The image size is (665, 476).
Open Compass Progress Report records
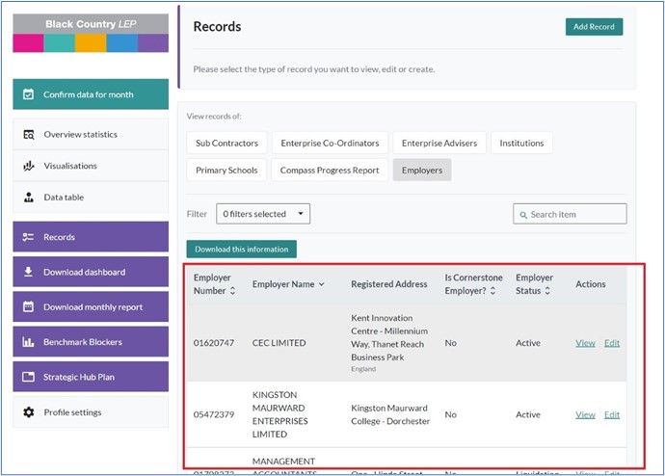[329, 171]
